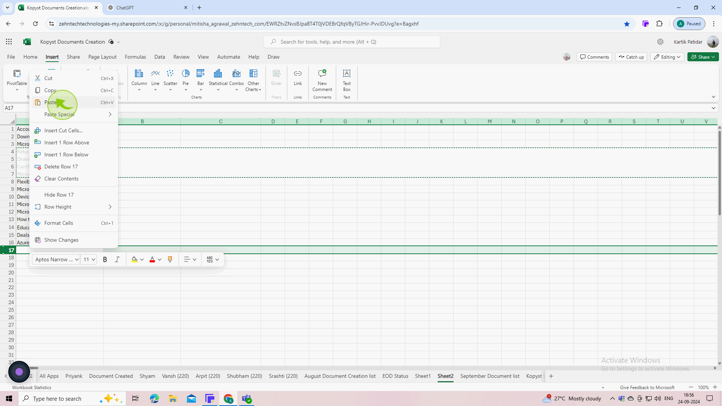This screenshot has height=406, width=722.
Task: Open the settings gear icon
Action: pyautogui.click(x=660, y=42)
